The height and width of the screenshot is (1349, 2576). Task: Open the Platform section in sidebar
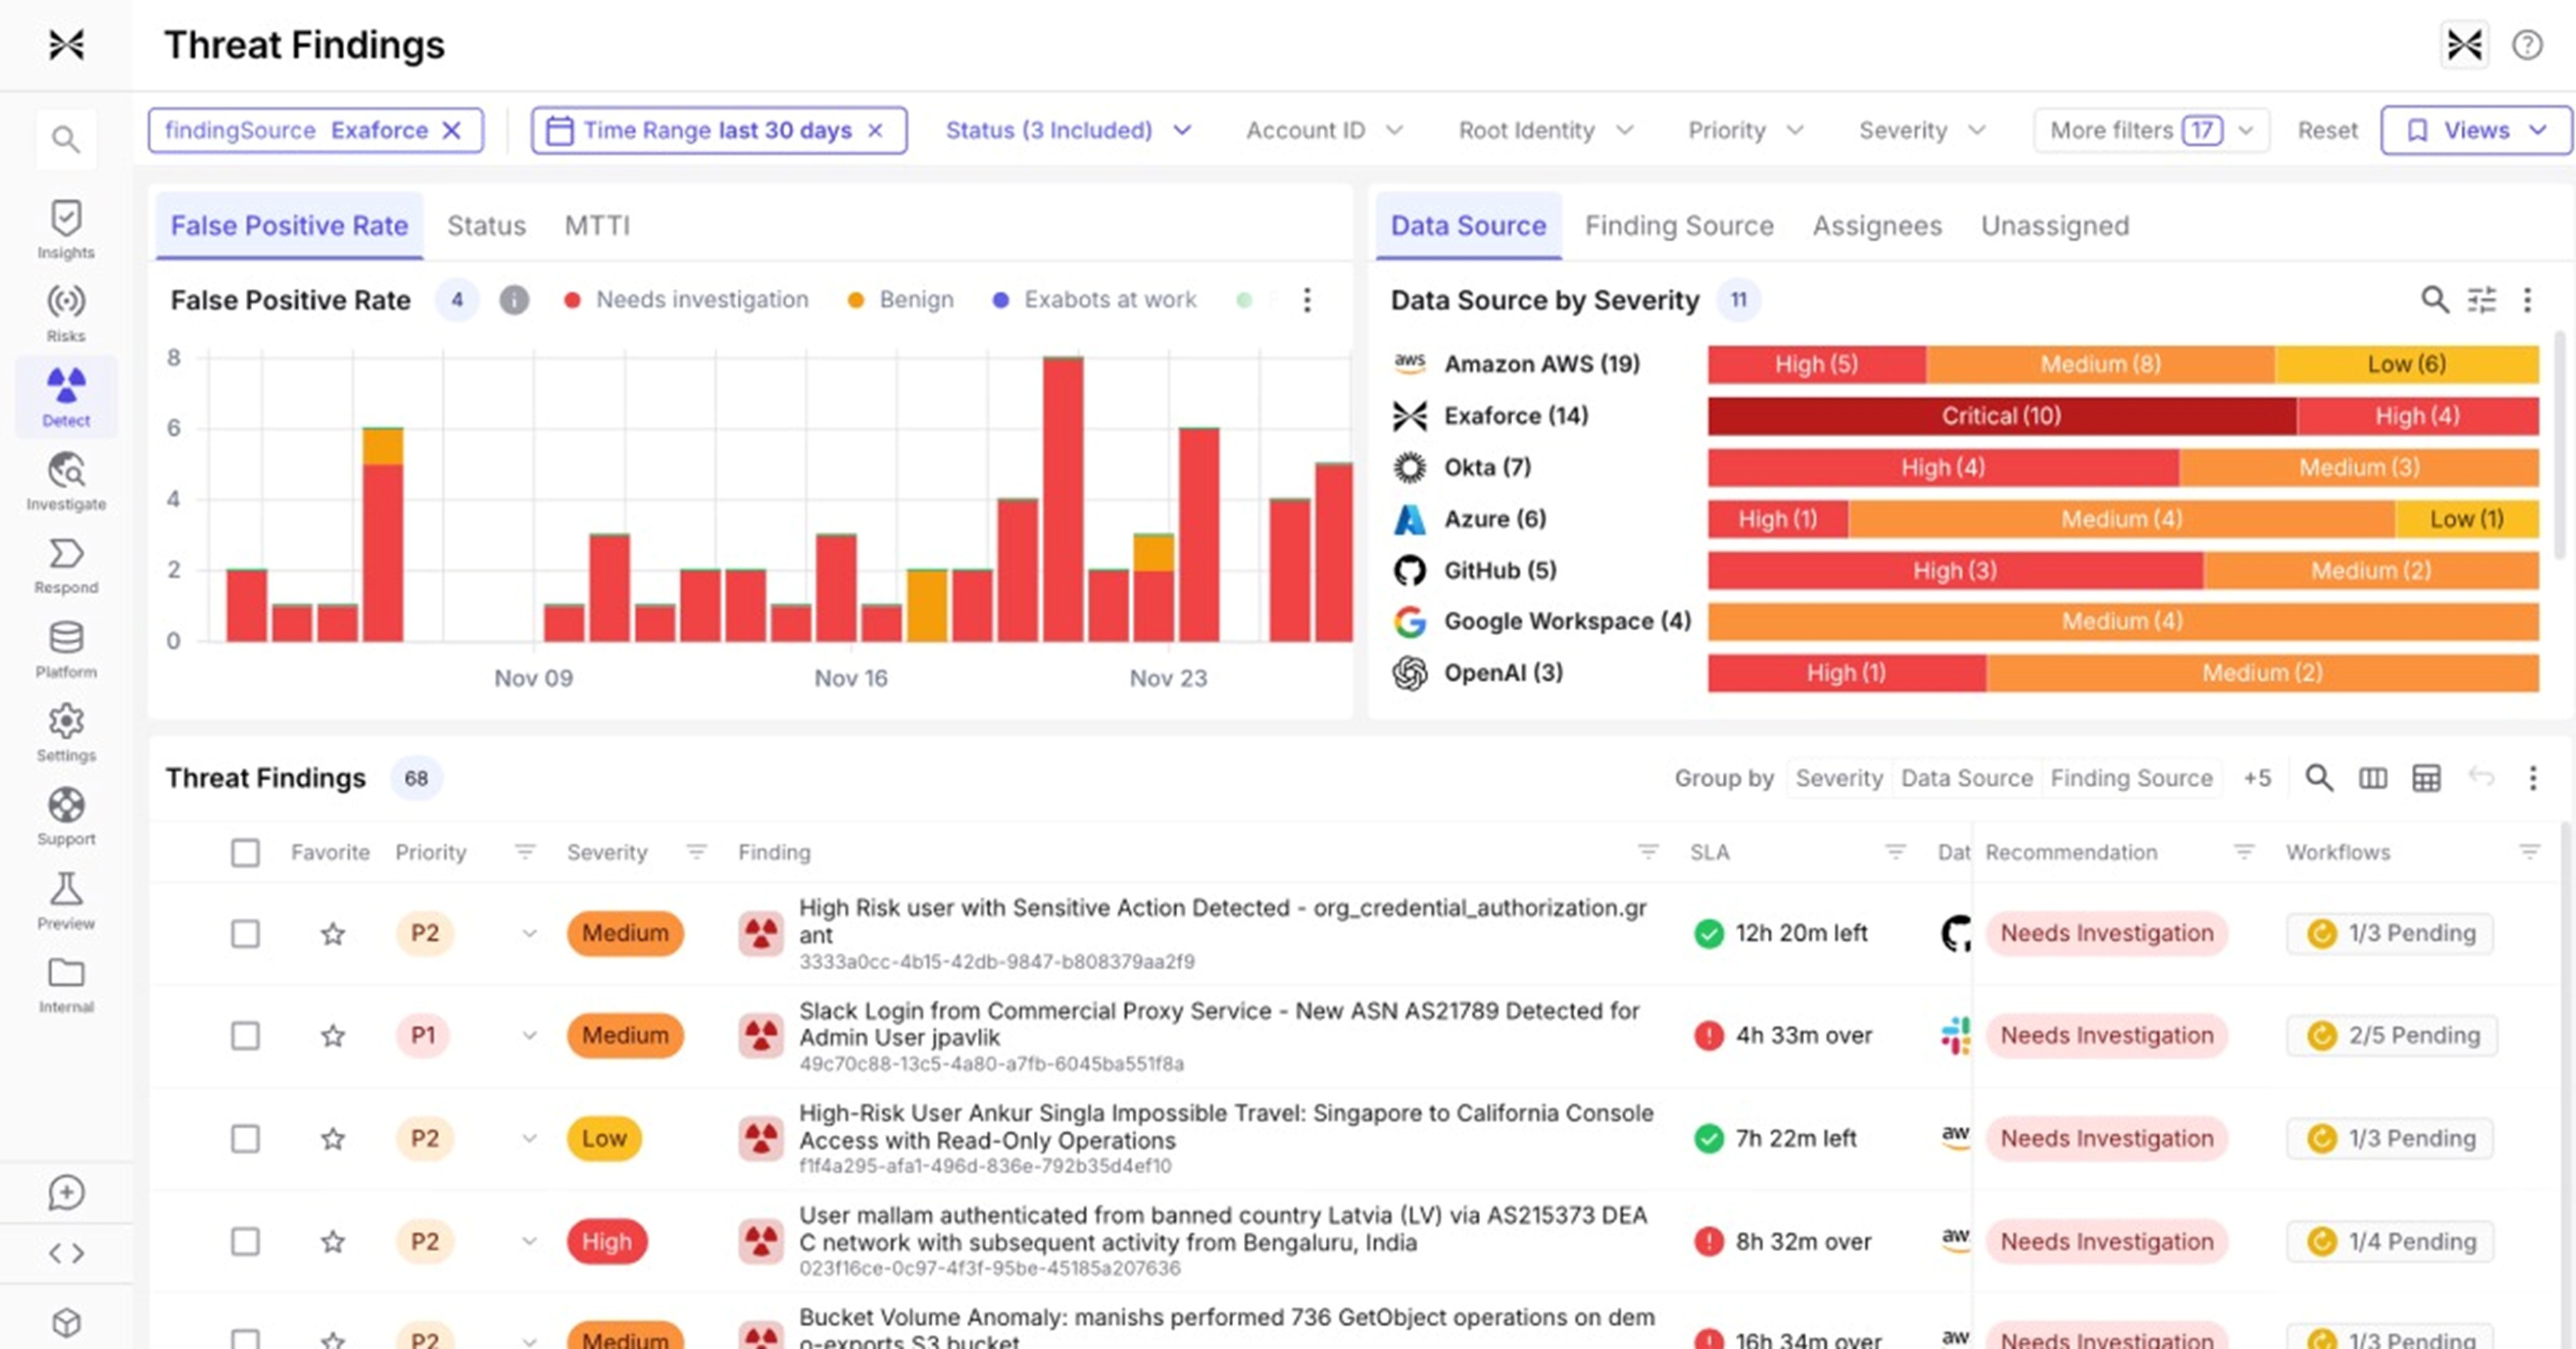click(x=65, y=647)
